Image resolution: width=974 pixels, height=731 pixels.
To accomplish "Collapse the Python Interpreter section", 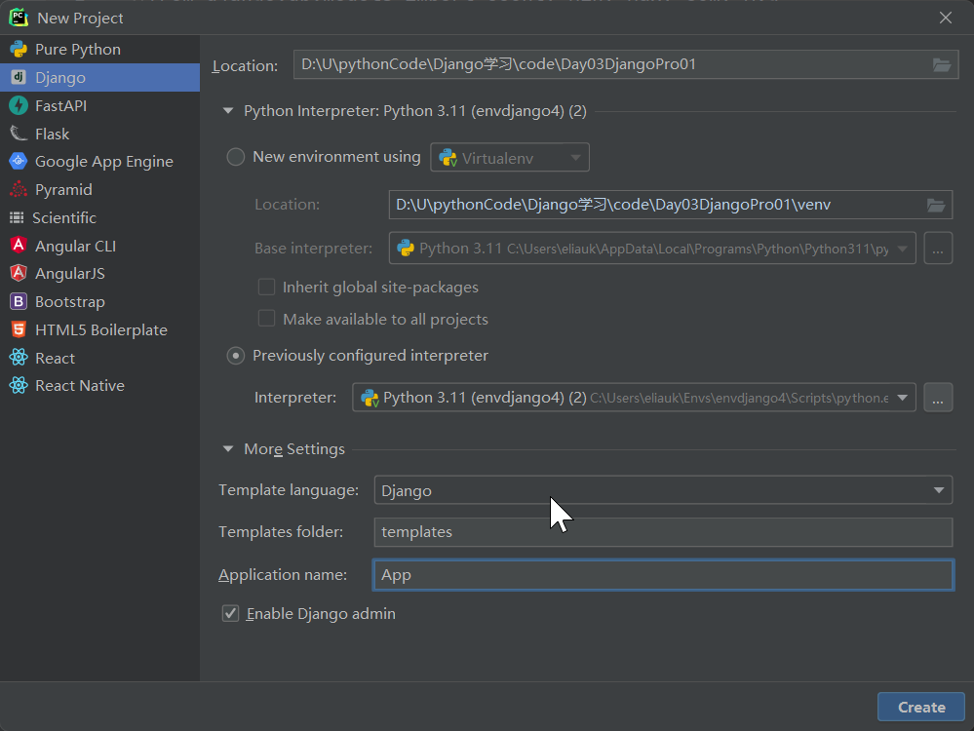I will tap(228, 111).
